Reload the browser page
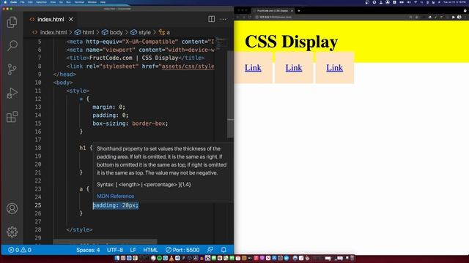The width and height of the screenshot is (469, 263). [250, 18]
